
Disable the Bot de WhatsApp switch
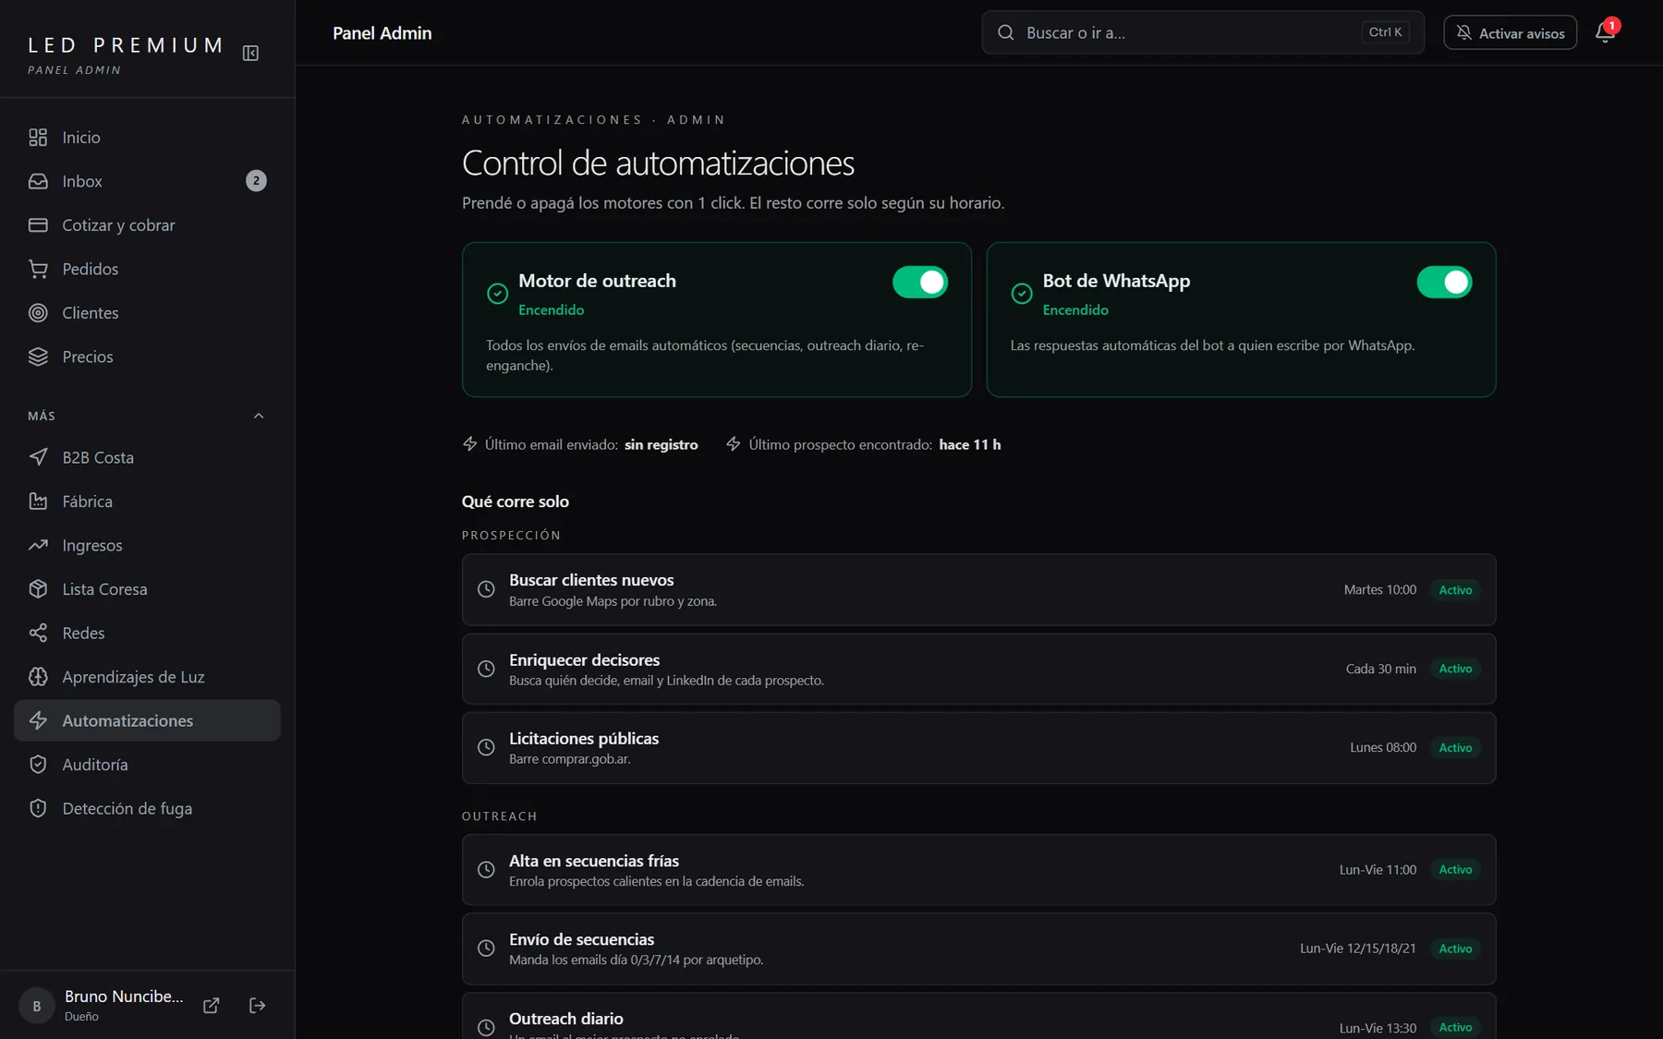[x=1444, y=282]
